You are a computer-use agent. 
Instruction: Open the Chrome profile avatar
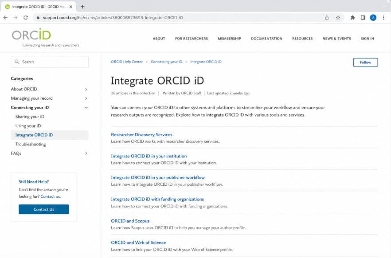pos(373,18)
